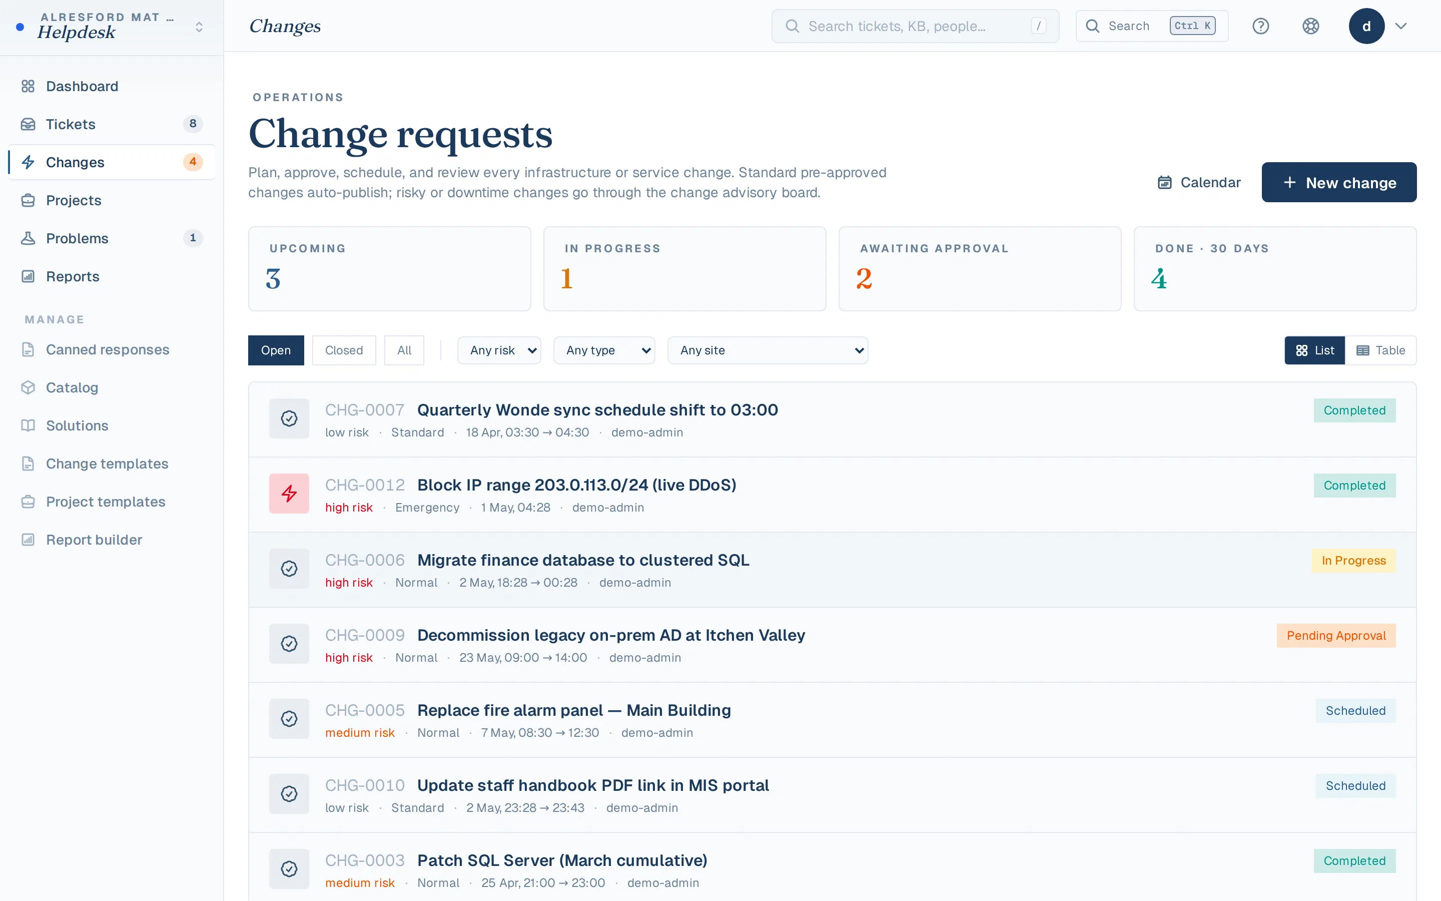Click the check icon for CHG-0009

pos(289,644)
